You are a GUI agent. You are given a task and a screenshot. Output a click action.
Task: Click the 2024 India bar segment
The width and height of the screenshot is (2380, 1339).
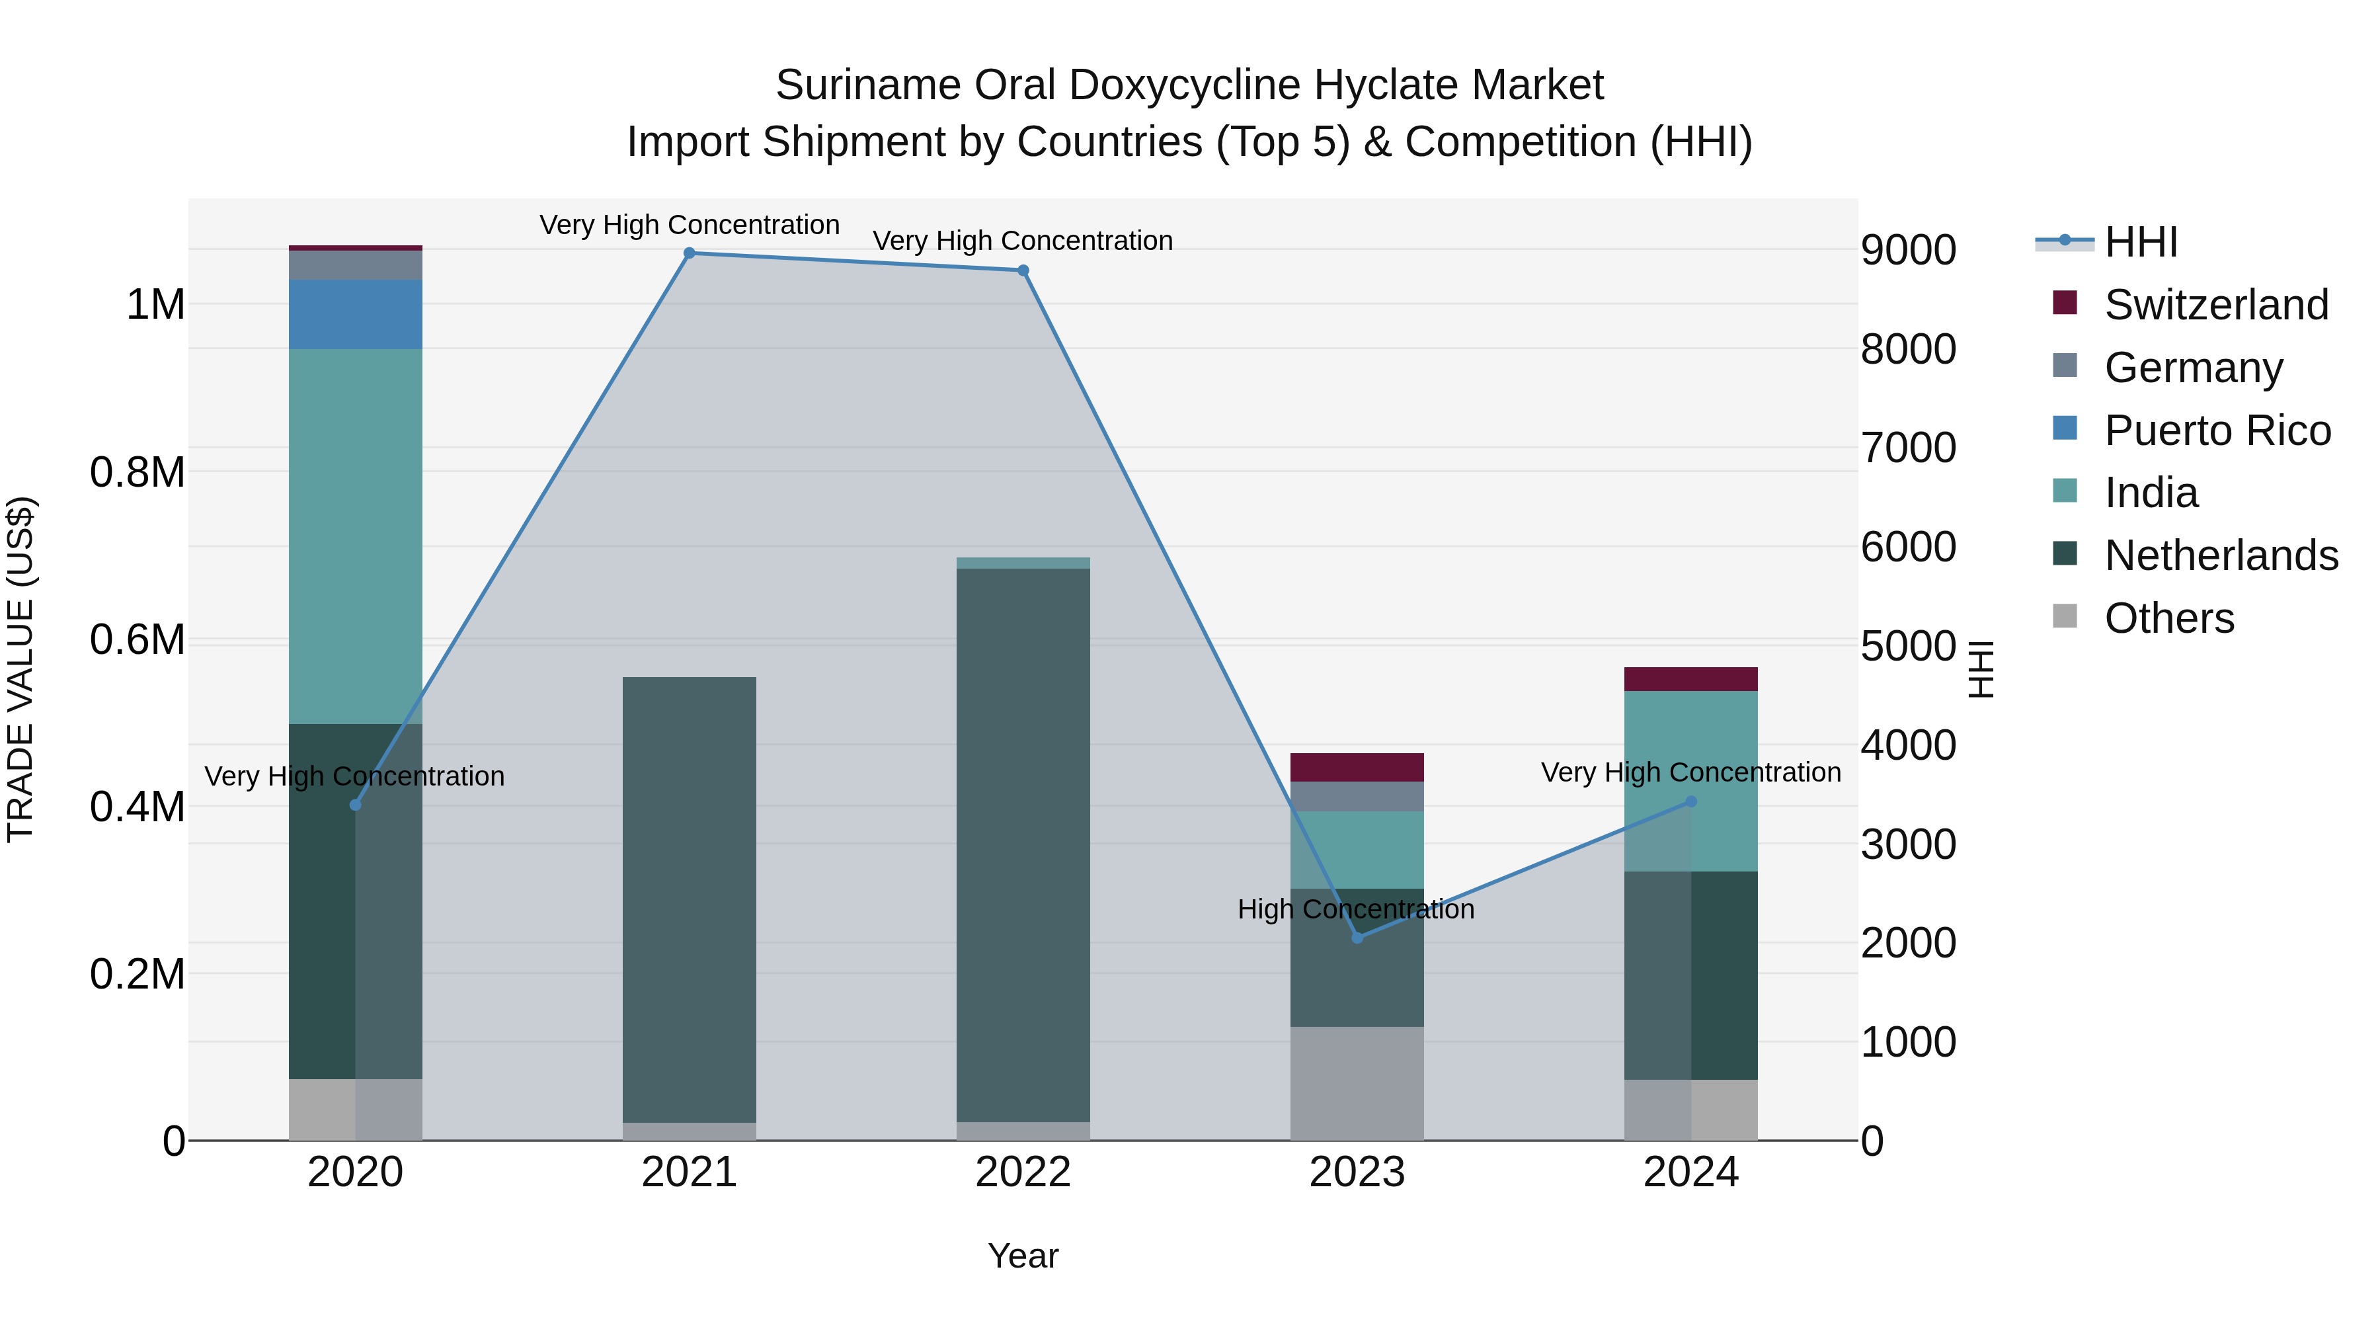point(1692,782)
